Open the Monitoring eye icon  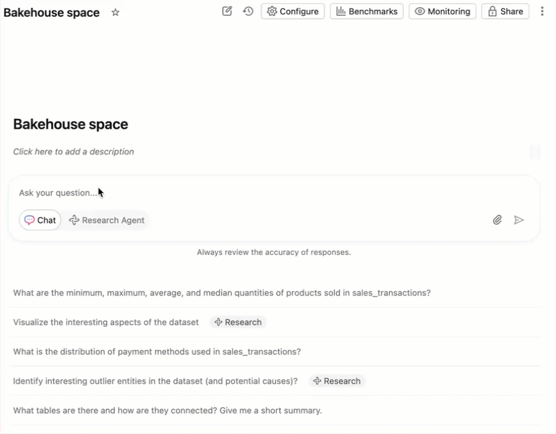[x=420, y=11]
